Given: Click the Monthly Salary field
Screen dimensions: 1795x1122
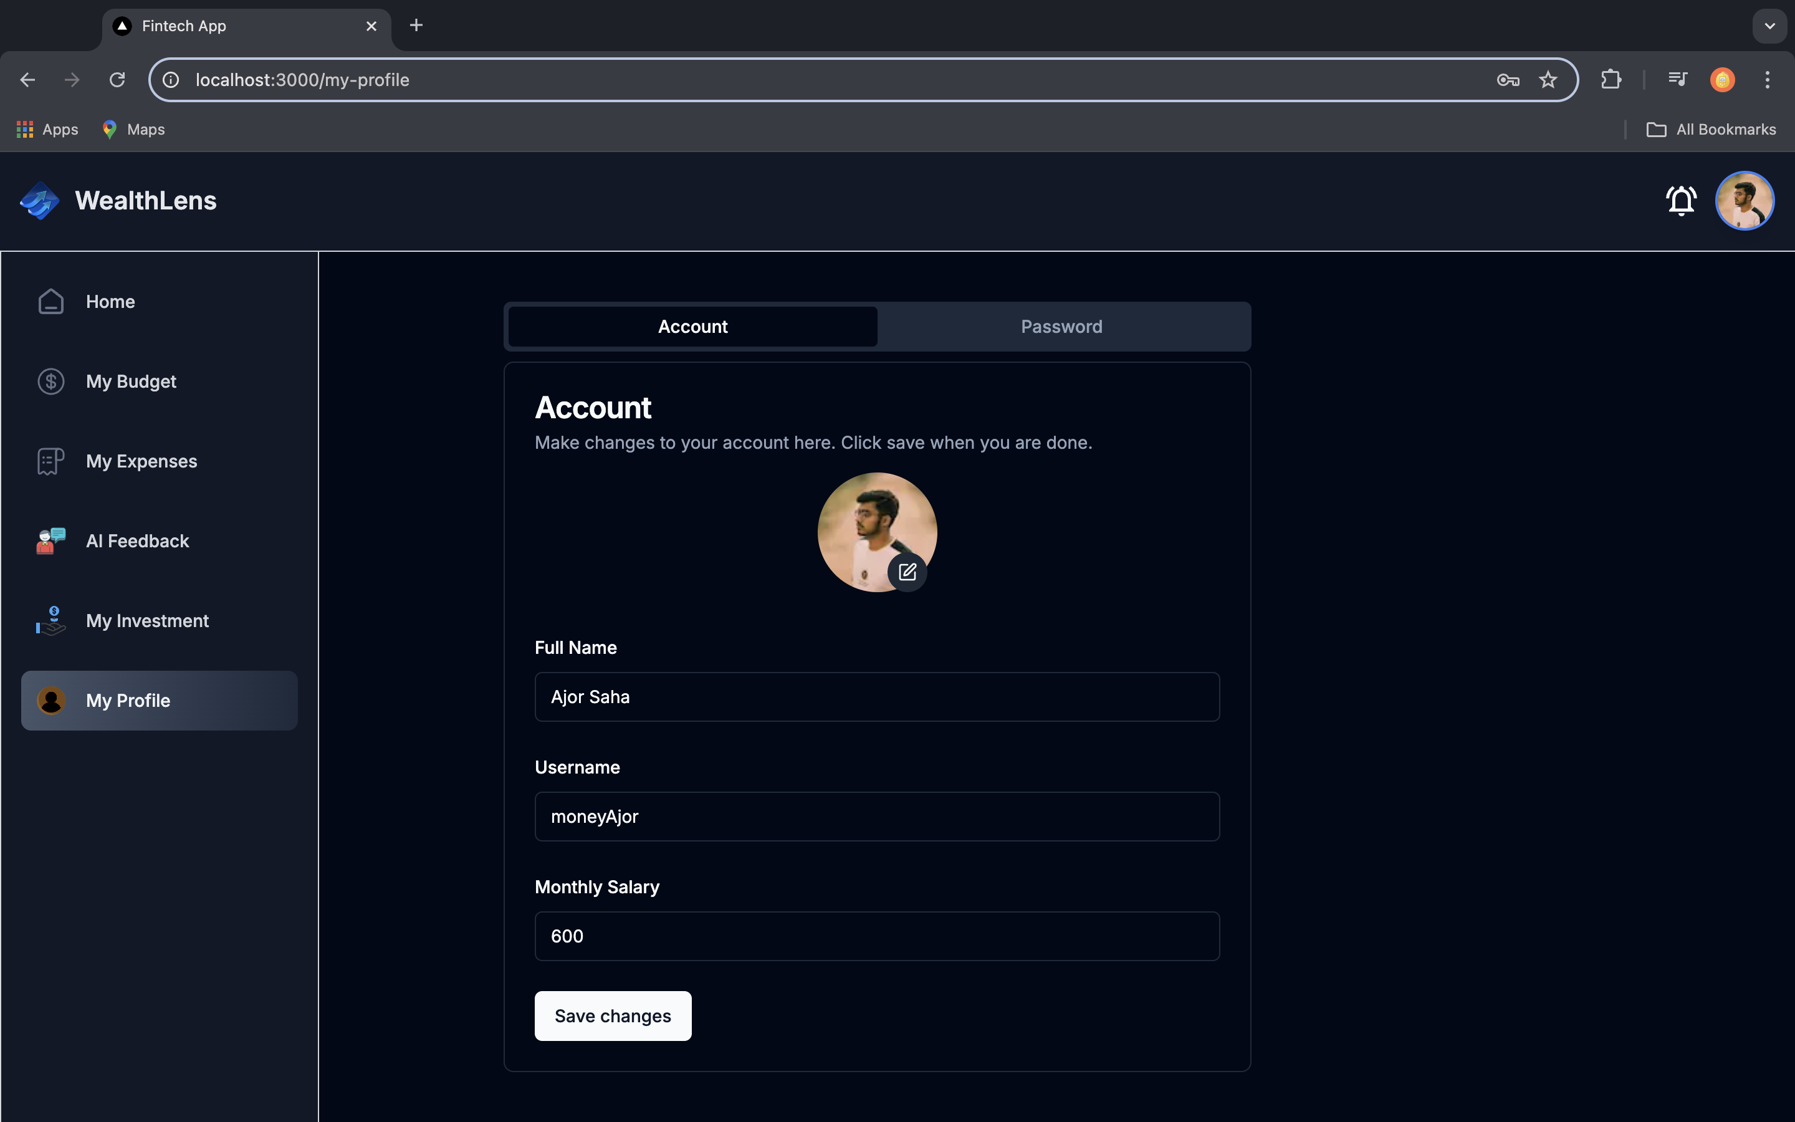Looking at the screenshot, I should click(877, 936).
